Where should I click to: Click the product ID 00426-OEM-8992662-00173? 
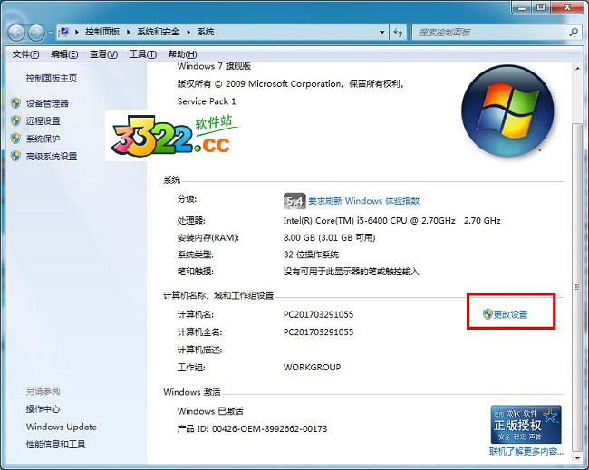269,428
